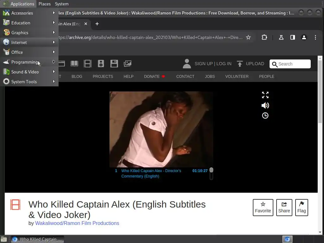
Task: Open the Office submenu
Action: (29, 52)
